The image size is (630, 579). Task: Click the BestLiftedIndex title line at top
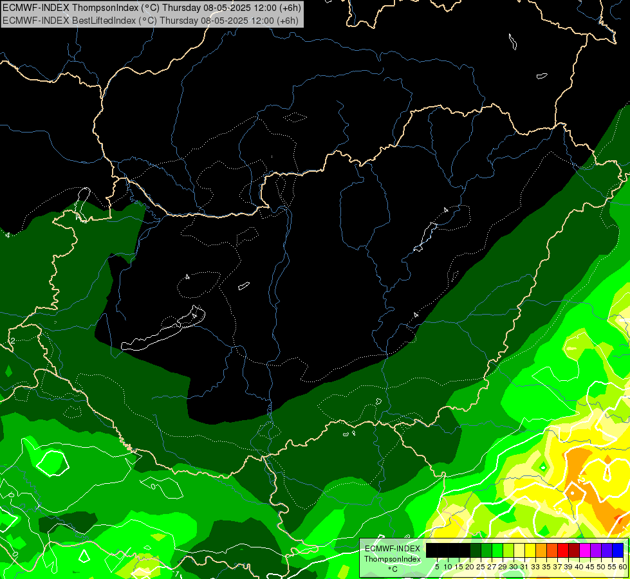click(151, 21)
